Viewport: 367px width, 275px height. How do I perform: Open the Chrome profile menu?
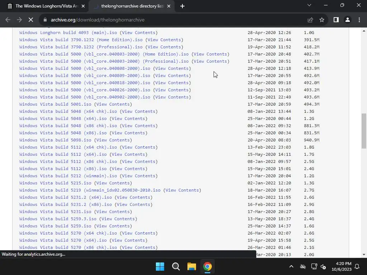click(348, 20)
